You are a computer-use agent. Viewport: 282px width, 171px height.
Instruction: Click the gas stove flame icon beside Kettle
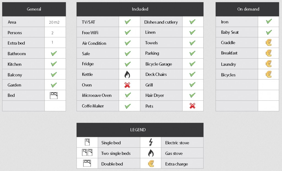(128, 75)
